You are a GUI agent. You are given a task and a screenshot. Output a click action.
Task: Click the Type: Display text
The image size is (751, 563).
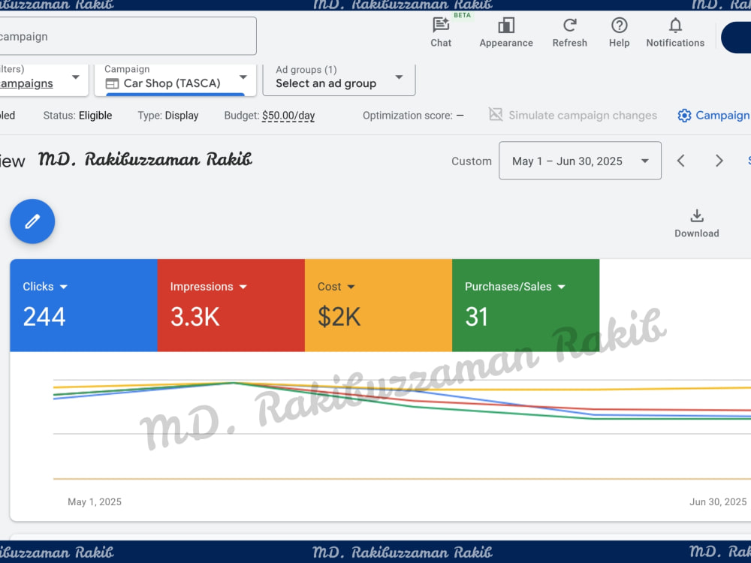click(x=168, y=116)
